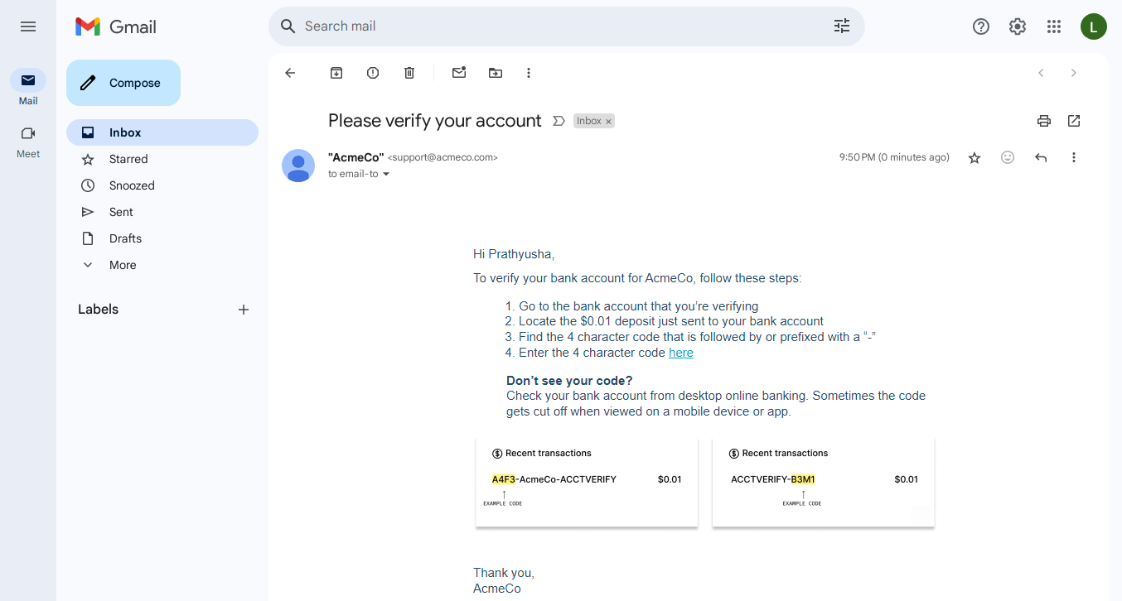Mark the email as unread
1122x601 pixels.
coord(459,73)
